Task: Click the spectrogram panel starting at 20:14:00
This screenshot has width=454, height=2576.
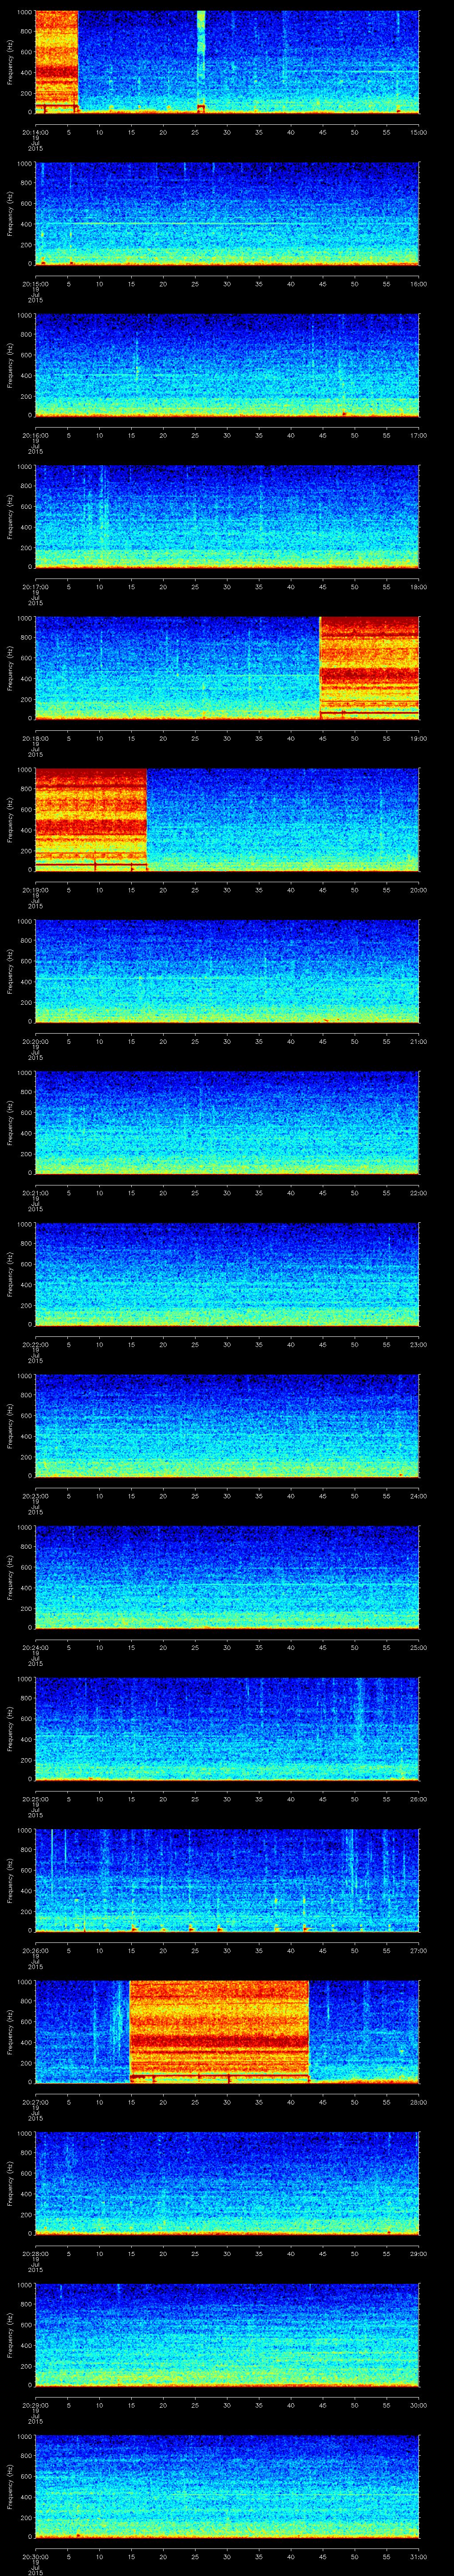Action: (227, 62)
